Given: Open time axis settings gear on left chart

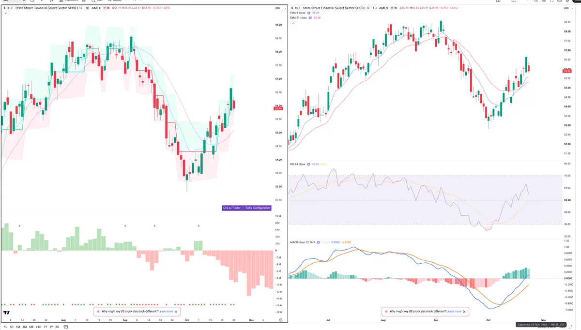Looking at the screenshot, I should point(281,320).
